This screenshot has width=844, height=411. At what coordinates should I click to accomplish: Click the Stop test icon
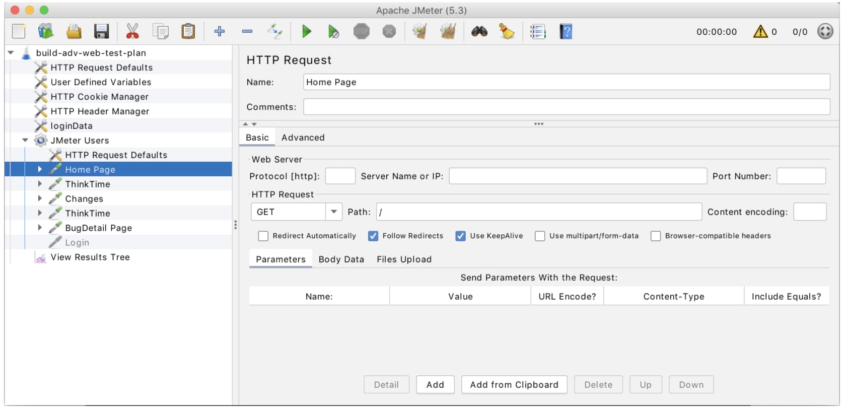pos(362,31)
